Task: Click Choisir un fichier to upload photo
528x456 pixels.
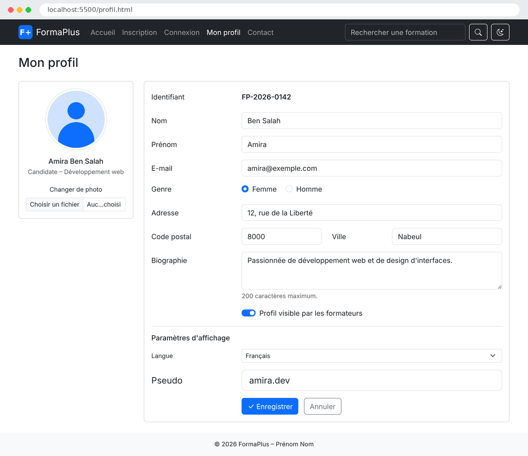Action: pos(55,204)
